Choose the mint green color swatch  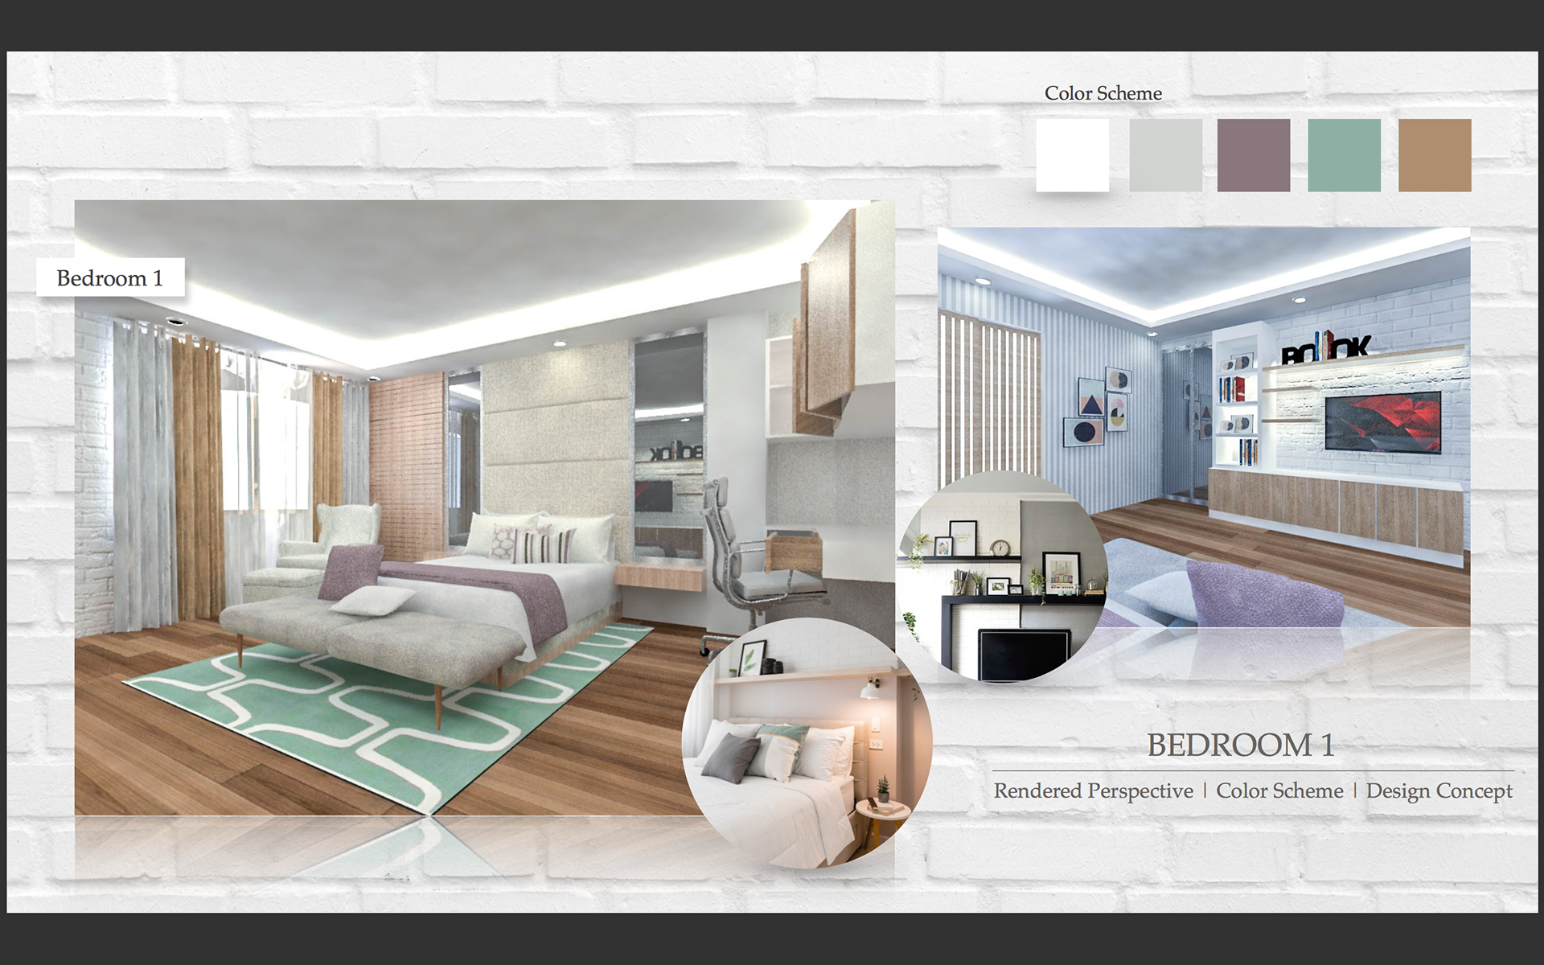1344,155
